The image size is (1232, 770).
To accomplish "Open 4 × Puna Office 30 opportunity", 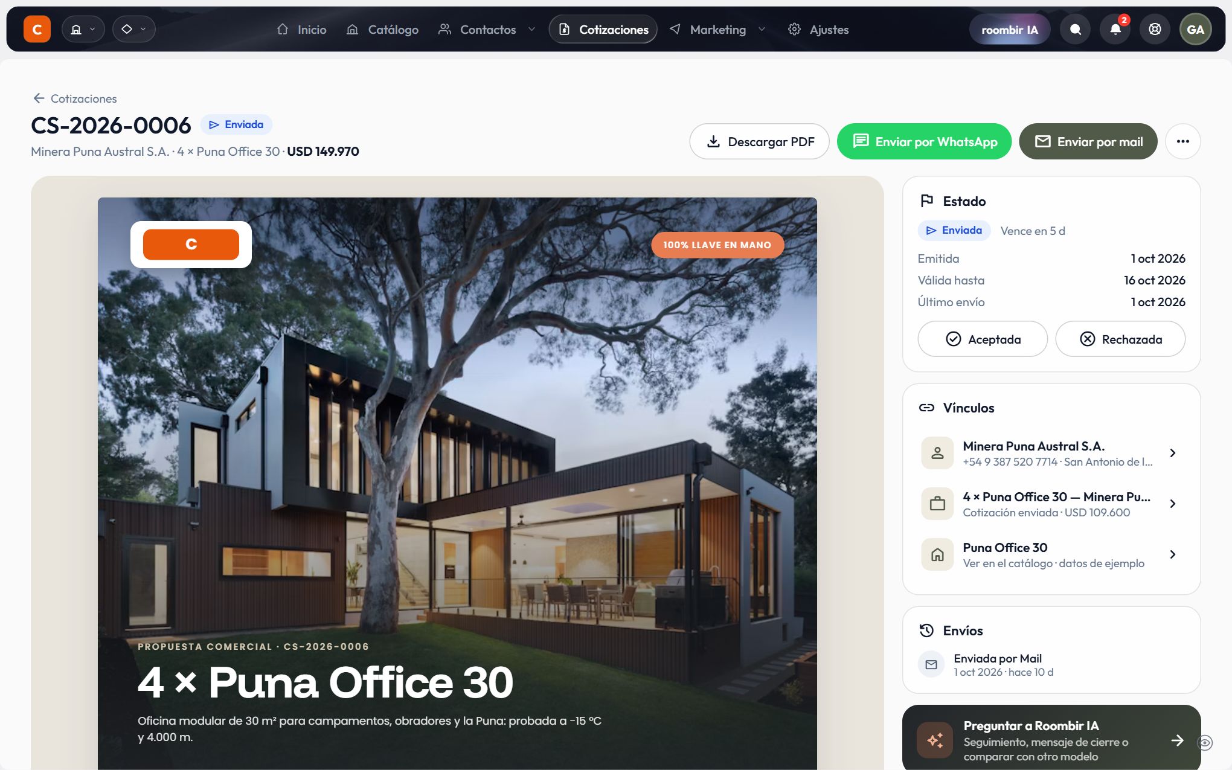I will [1051, 504].
